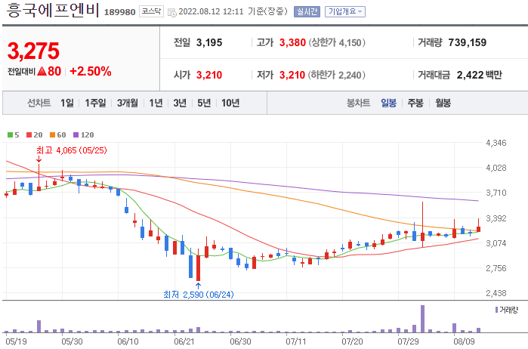The width and height of the screenshot is (528, 349).
Task: Click the clock icon beside the timestamp
Action: (x=172, y=13)
